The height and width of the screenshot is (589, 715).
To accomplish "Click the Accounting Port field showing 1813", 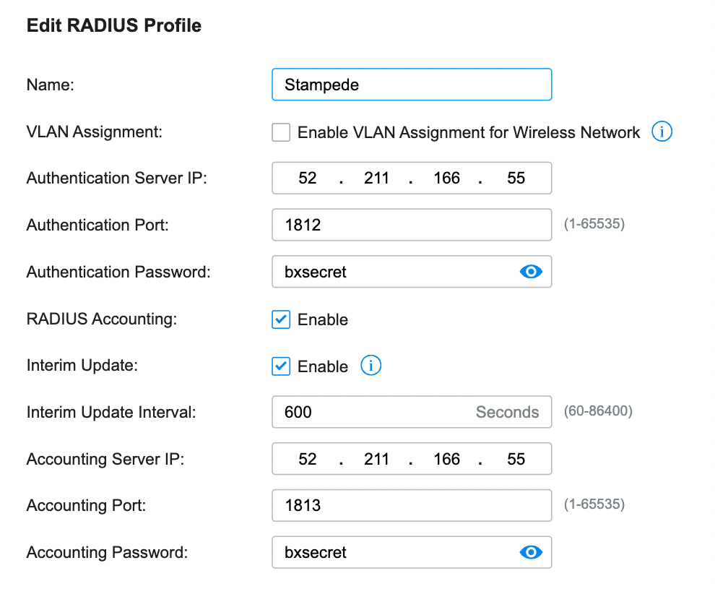I will 412,505.
